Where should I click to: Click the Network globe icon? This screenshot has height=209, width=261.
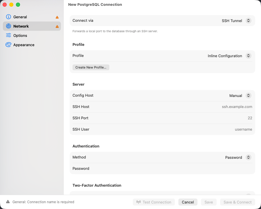8,26
